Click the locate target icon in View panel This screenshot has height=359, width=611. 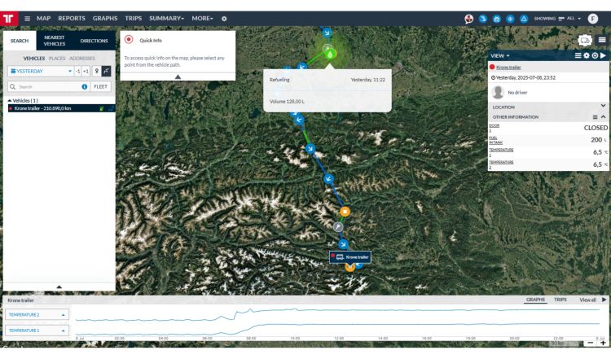pos(595,55)
